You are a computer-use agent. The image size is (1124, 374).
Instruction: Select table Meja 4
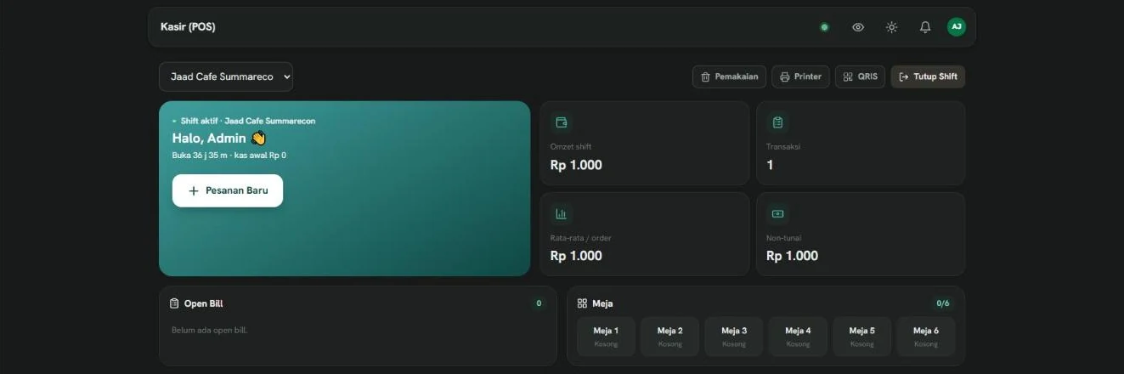coord(798,337)
